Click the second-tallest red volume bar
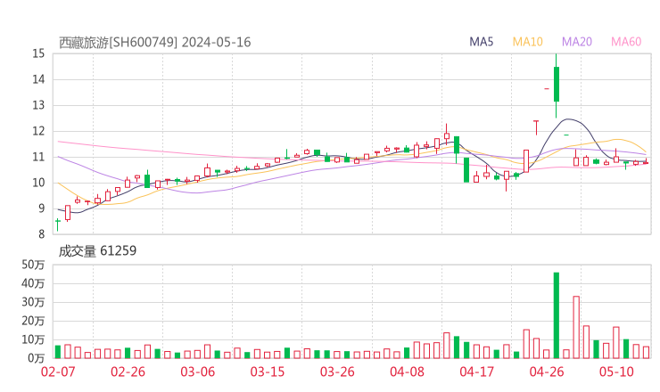Screen dimensions: 660x392 point(586,342)
